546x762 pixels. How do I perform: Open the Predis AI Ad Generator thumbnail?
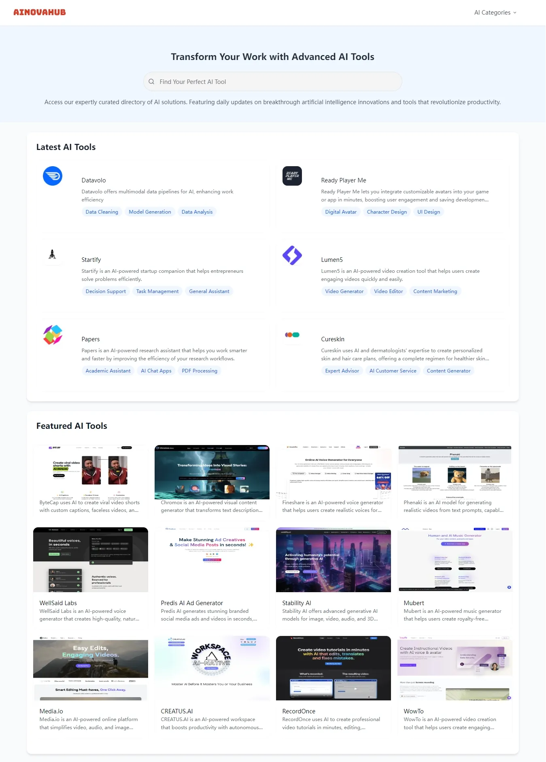pos(212,560)
